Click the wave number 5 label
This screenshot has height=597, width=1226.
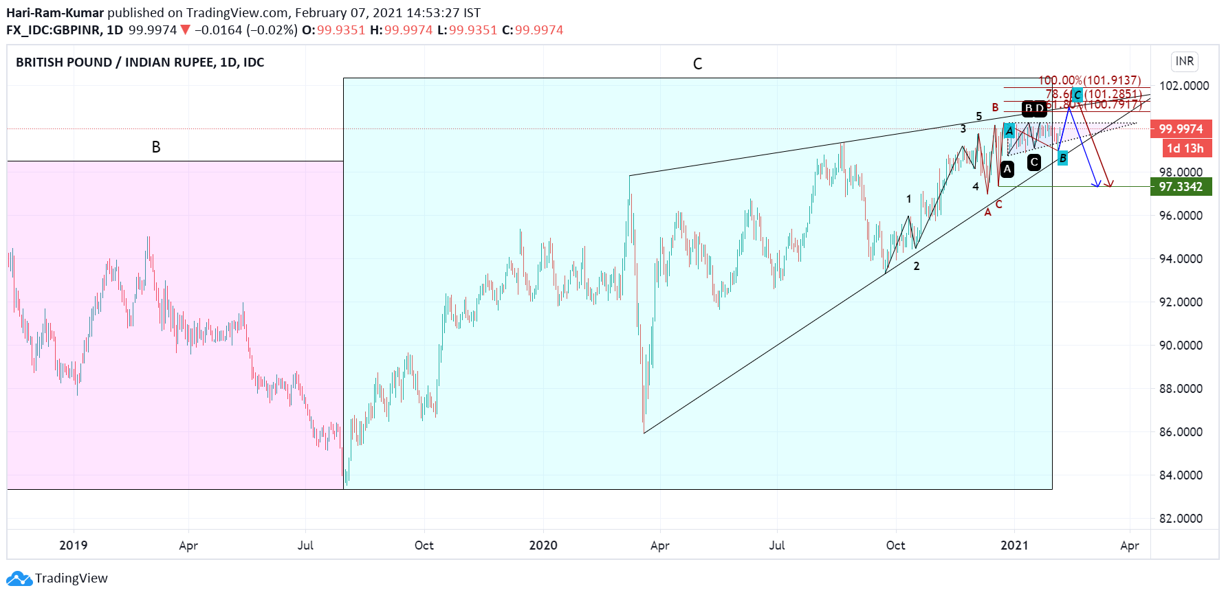click(x=979, y=117)
